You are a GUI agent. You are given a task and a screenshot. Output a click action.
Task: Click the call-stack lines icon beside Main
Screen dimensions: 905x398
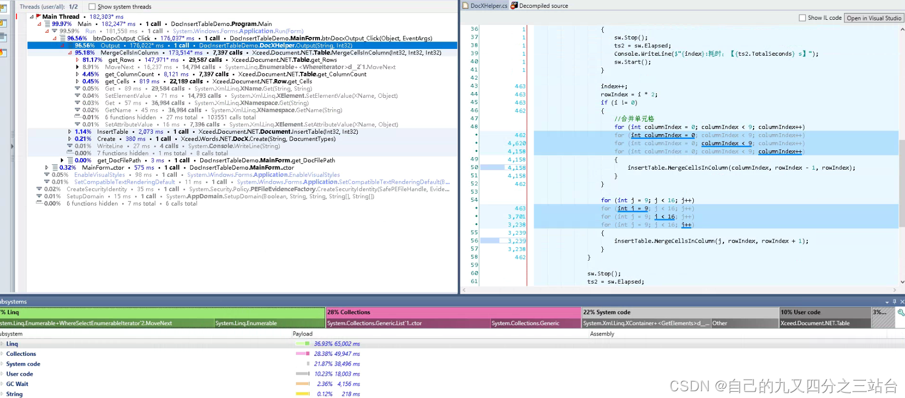pos(47,24)
